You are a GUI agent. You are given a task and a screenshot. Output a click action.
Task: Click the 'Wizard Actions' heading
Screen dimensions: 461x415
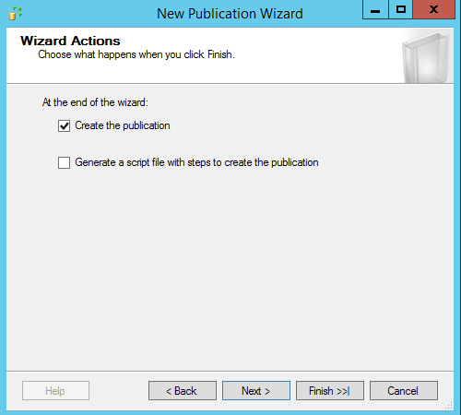[x=70, y=41]
